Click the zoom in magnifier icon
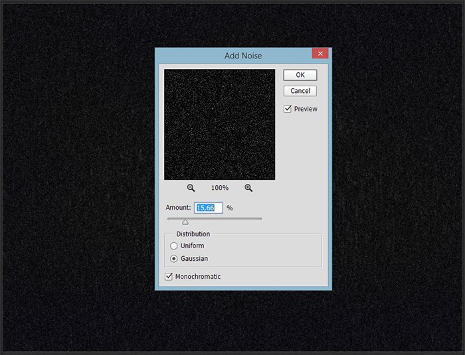Image resolution: width=465 pixels, height=355 pixels. coord(248,188)
